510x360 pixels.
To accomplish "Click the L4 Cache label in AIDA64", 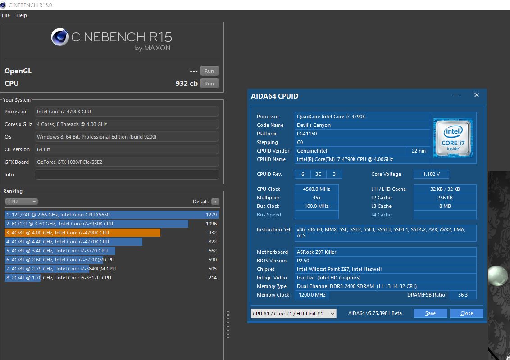I will tap(381, 215).
